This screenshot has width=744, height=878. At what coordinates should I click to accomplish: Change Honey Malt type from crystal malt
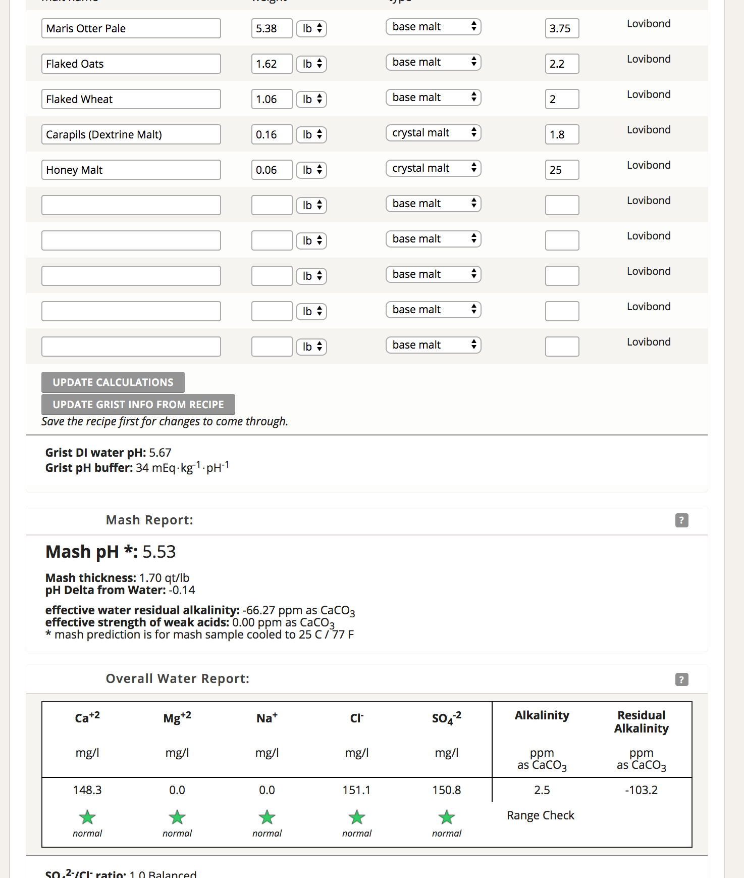[x=433, y=168]
